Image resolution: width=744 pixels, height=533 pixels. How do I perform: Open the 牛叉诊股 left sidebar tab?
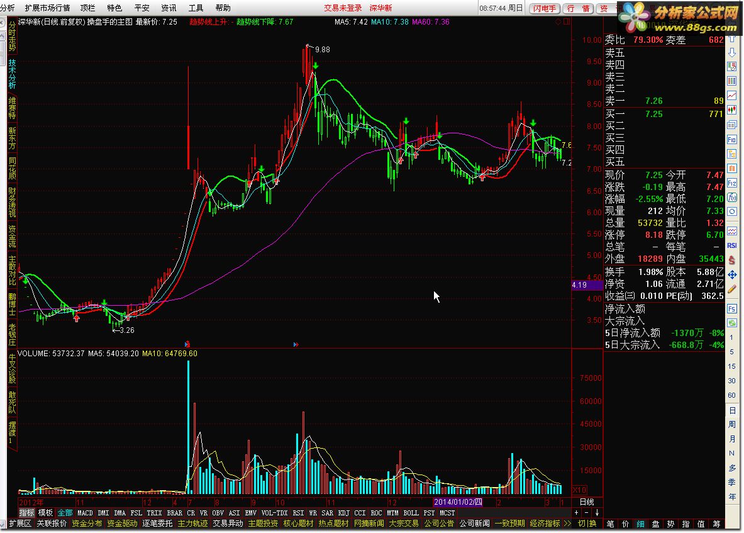pos(12,369)
